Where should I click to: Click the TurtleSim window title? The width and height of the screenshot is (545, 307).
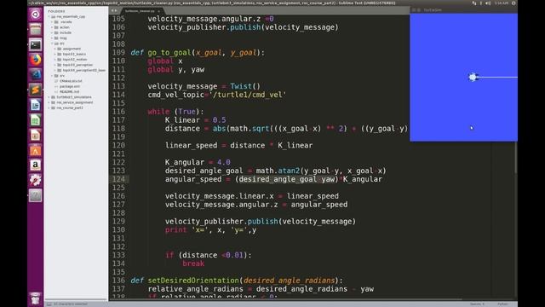(x=433, y=10)
